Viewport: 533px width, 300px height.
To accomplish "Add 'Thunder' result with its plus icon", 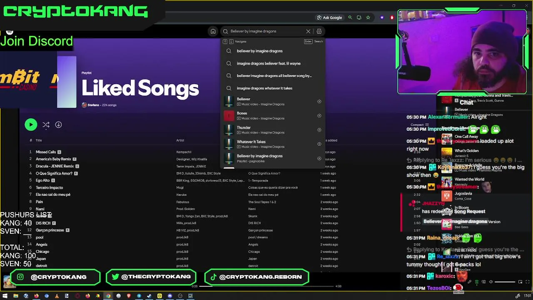I will 319,130.
